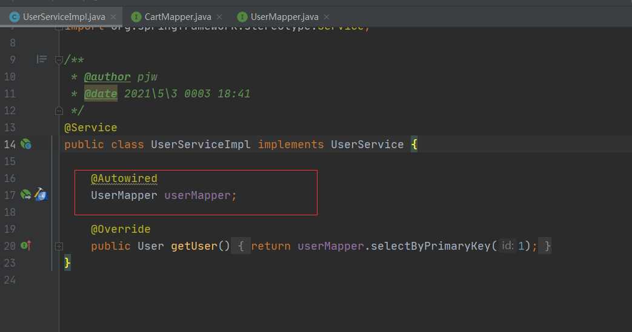Click the @Service annotation

(x=91, y=128)
